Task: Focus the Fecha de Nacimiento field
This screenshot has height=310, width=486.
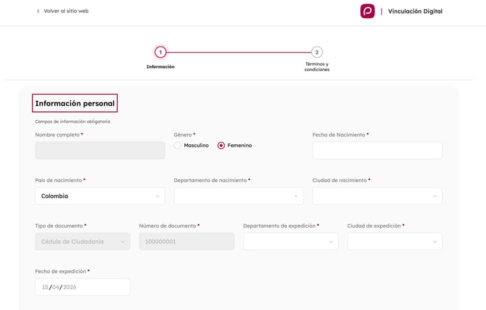Action: (x=377, y=151)
